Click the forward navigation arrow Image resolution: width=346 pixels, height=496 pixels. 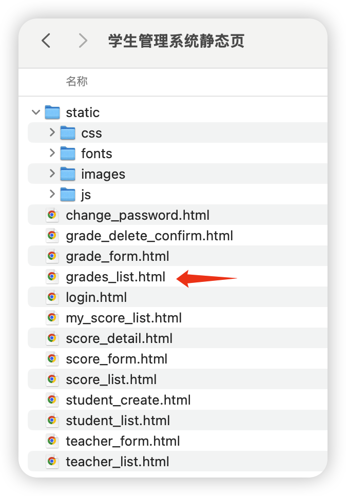[83, 41]
